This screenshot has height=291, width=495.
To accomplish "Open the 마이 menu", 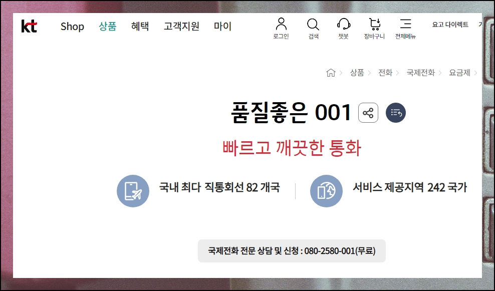I will pos(222,26).
